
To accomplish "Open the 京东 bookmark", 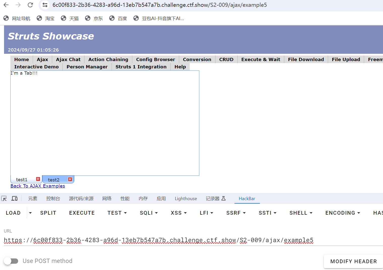I will pyautogui.click(x=94, y=18).
